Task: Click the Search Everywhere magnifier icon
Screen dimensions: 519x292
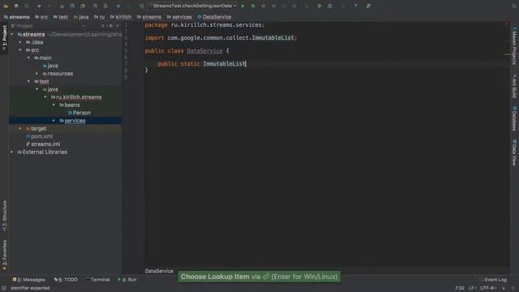Action: pyautogui.click(x=513, y=6)
